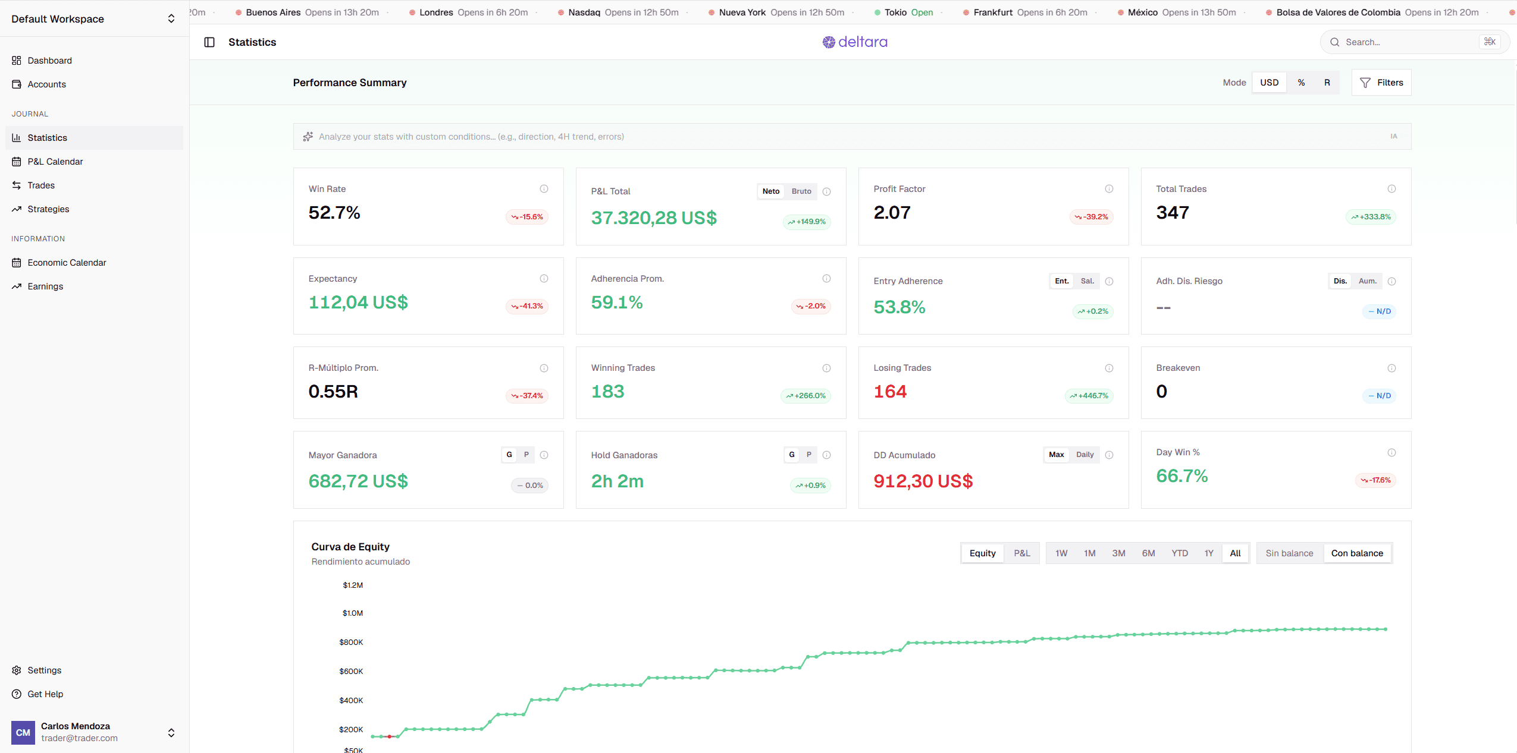This screenshot has height=753, width=1517.
Task: Switch Entry Adherence to Sal.
Action: tap(1087, 281)
